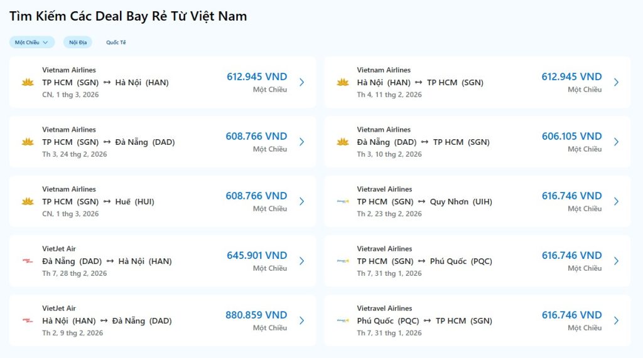Image resolution: width=643 pixels, height=358 pixels.
Task: Expand the 612.945 VND SGN–Hà Nội deal arrow
Action: click(301, 82)
